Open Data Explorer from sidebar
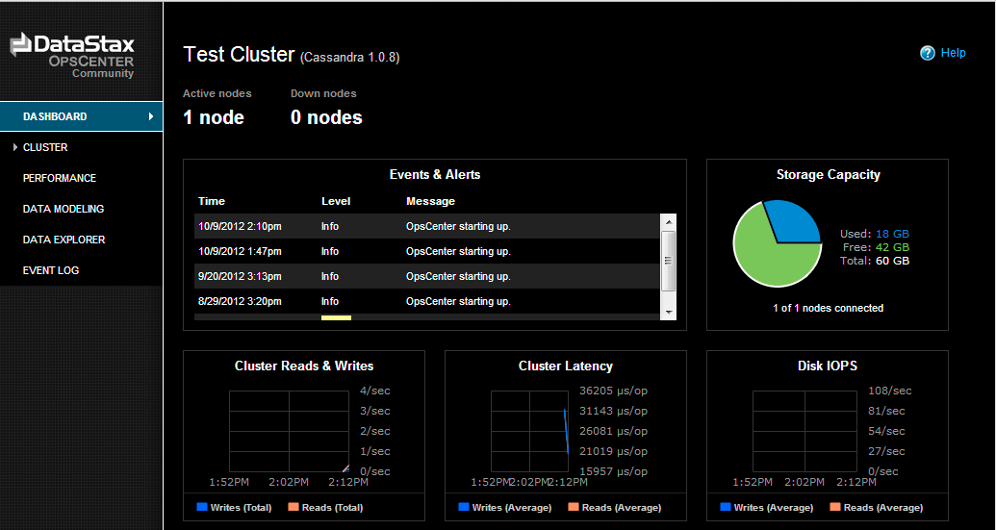The image size is (996, 530). coord(64,240)
